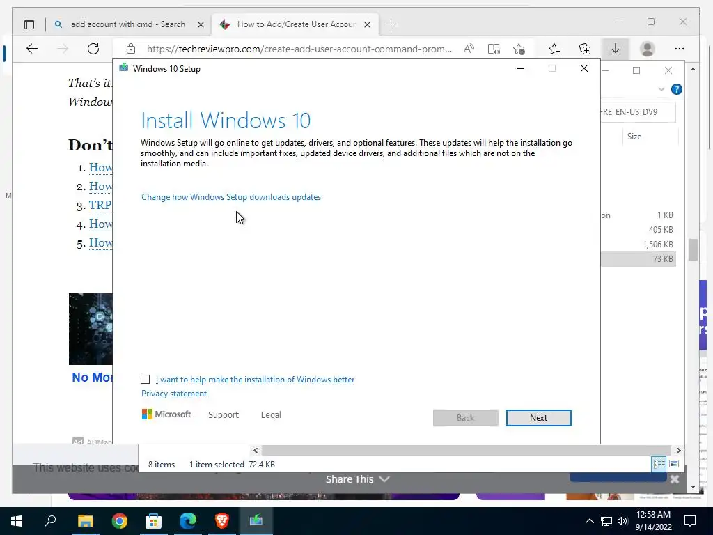
Task: Open Collections in Edge
Action: click(x=585, y=49)
